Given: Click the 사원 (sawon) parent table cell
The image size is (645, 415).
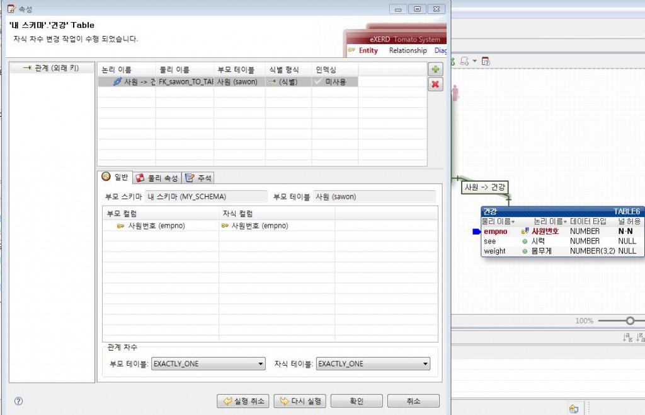Looking at the screenshot, I should pos(239,82).
